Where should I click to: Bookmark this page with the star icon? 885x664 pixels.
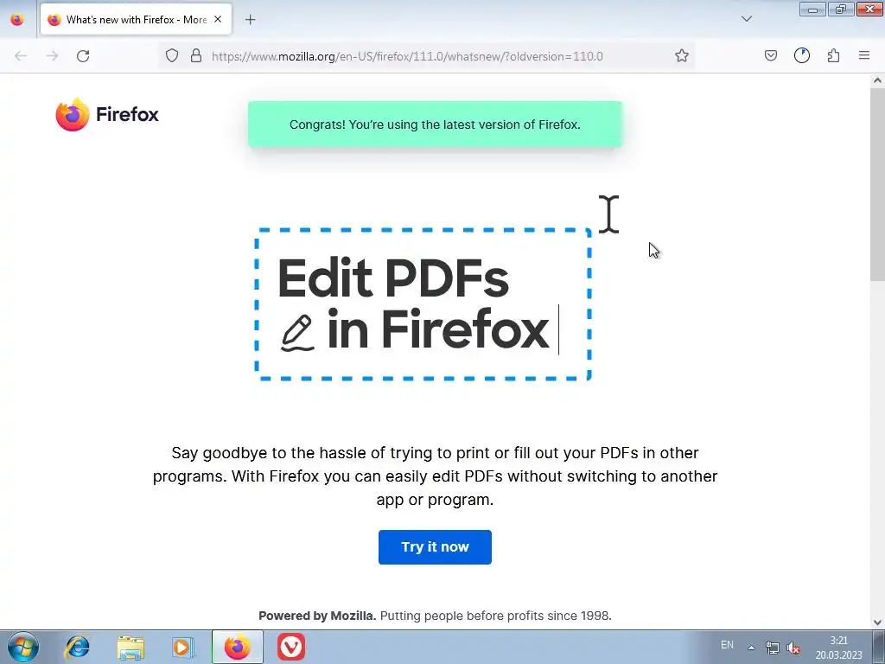tap(681, 55)
